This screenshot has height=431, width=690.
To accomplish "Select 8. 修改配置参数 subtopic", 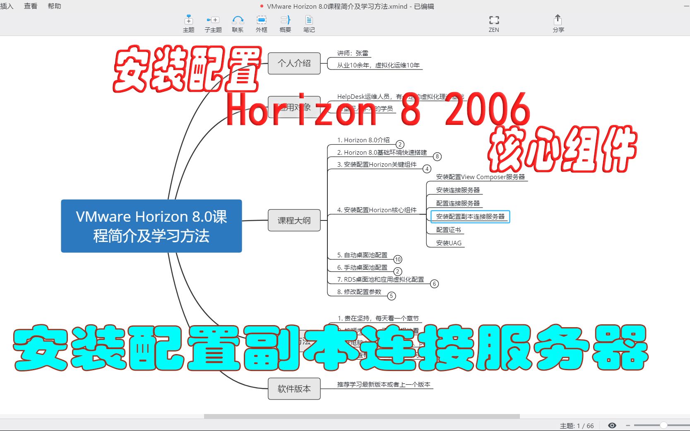I will tap(359, 292).
